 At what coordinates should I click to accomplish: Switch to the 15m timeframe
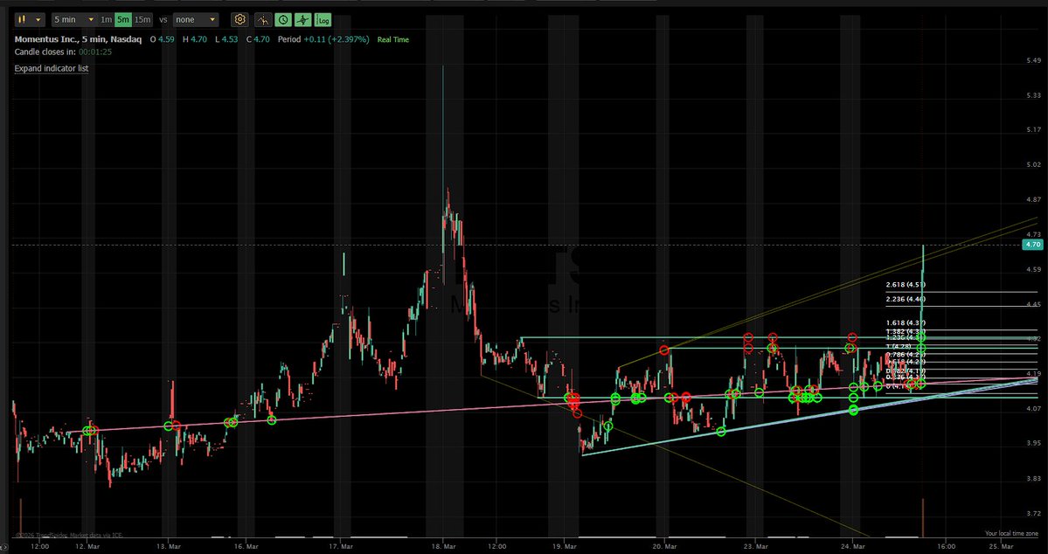click(142, 20)
